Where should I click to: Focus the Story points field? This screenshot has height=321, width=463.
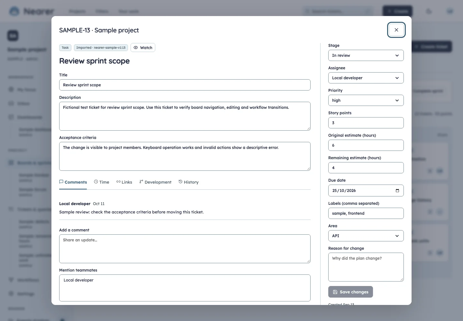coord(366,123)
